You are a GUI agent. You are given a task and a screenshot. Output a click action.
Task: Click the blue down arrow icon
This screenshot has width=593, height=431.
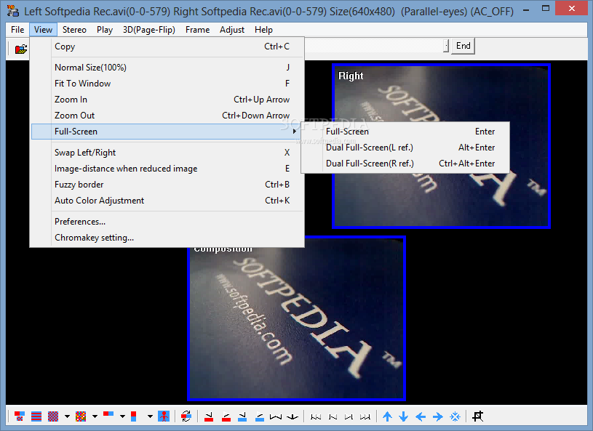click(x=404, y=416)
